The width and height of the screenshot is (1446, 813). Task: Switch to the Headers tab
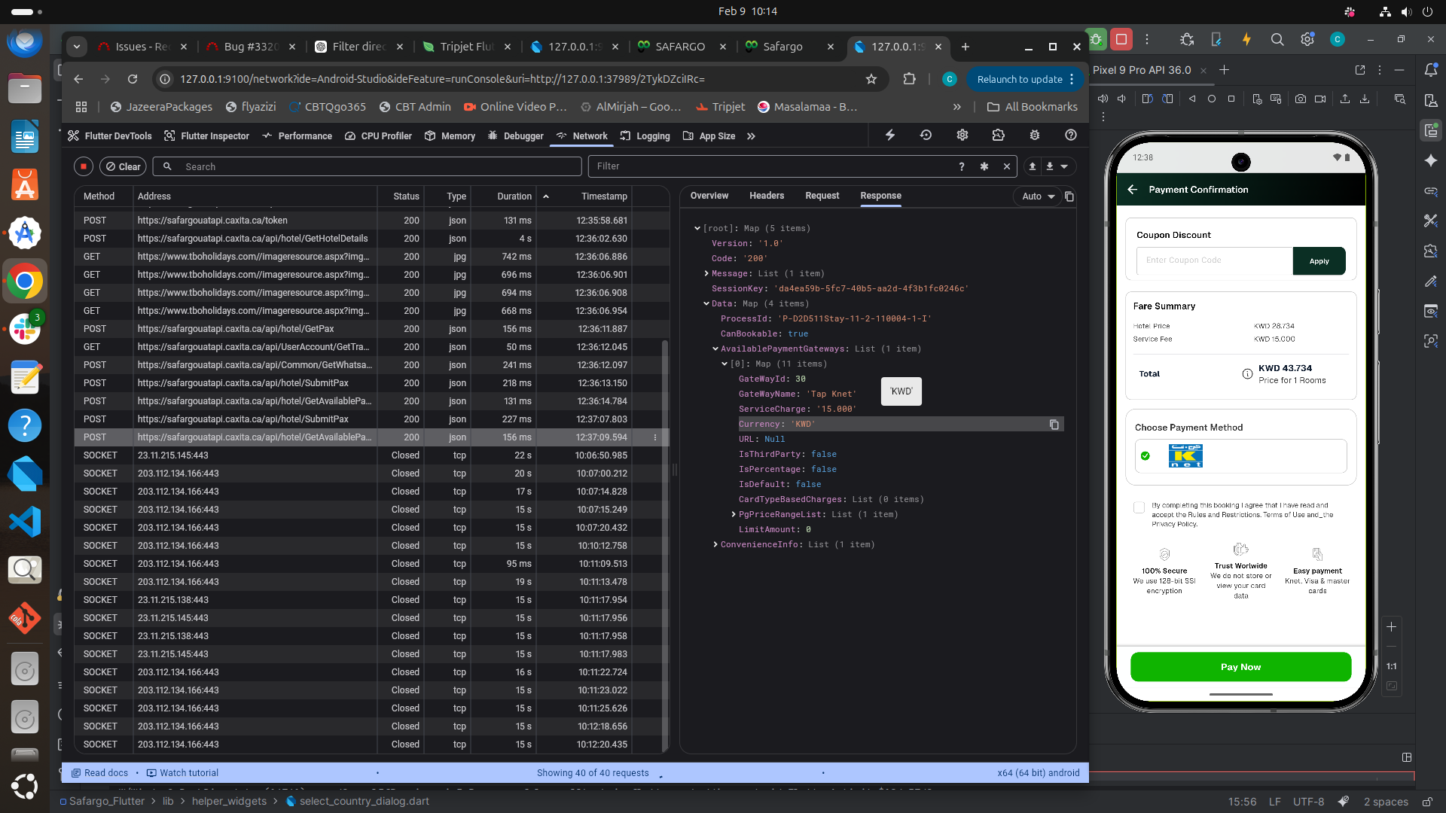click(766, 196)
